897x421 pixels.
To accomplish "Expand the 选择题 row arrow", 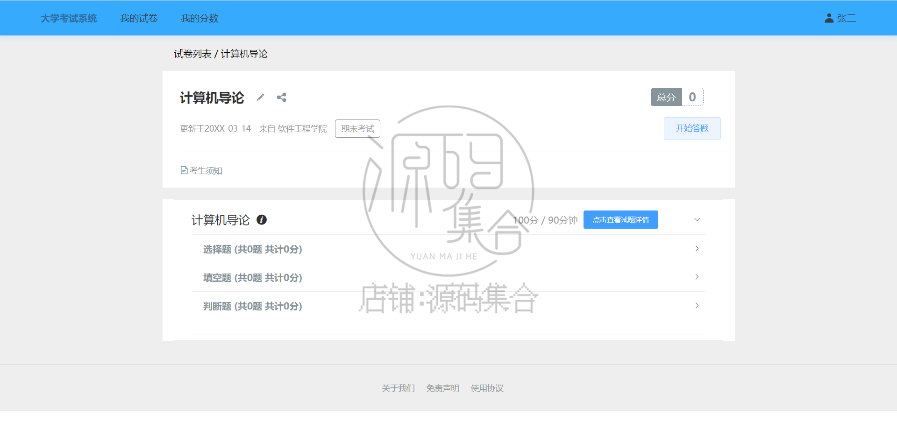I will point(697,248).
